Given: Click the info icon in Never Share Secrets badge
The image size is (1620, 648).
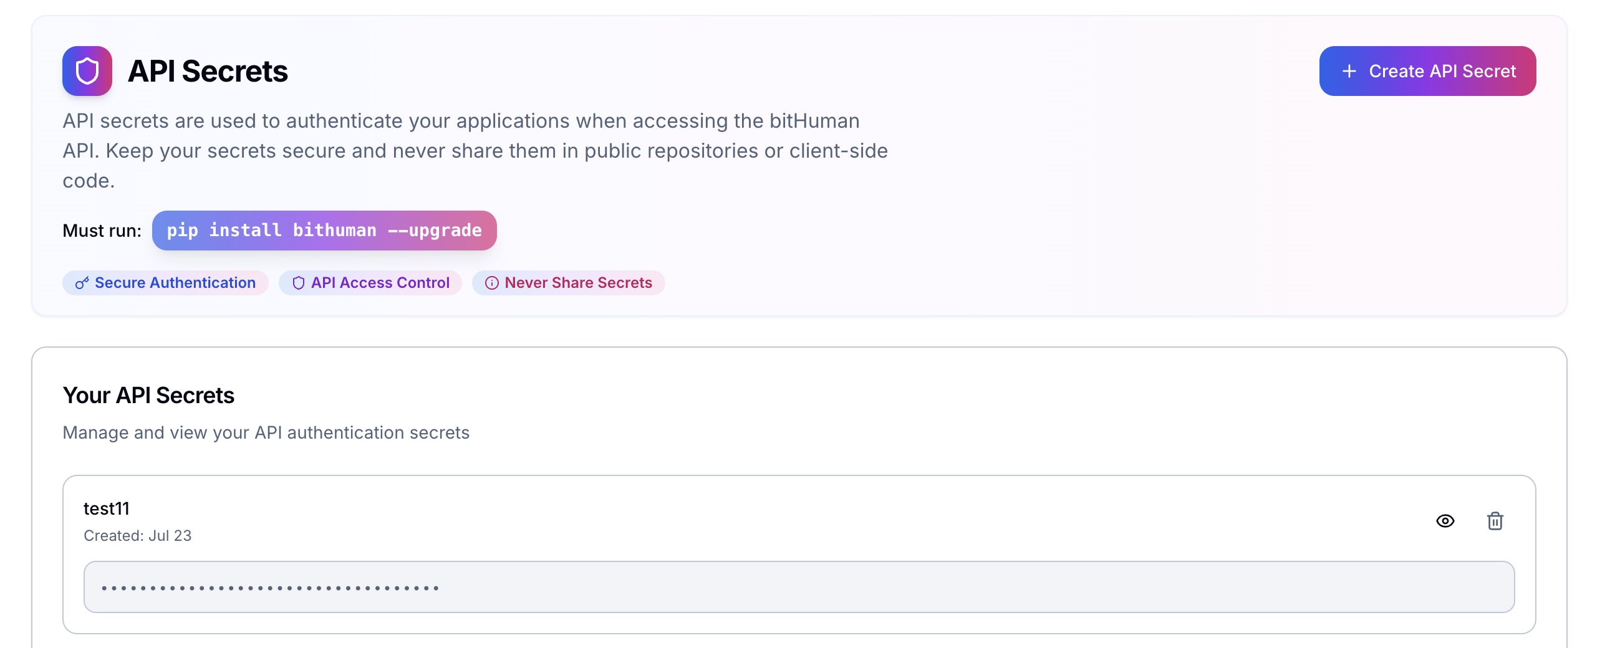Looking at the screenshot, I should pos(491,283).
